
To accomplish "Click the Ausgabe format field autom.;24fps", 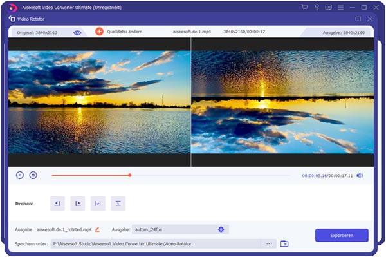I will 180,229.
